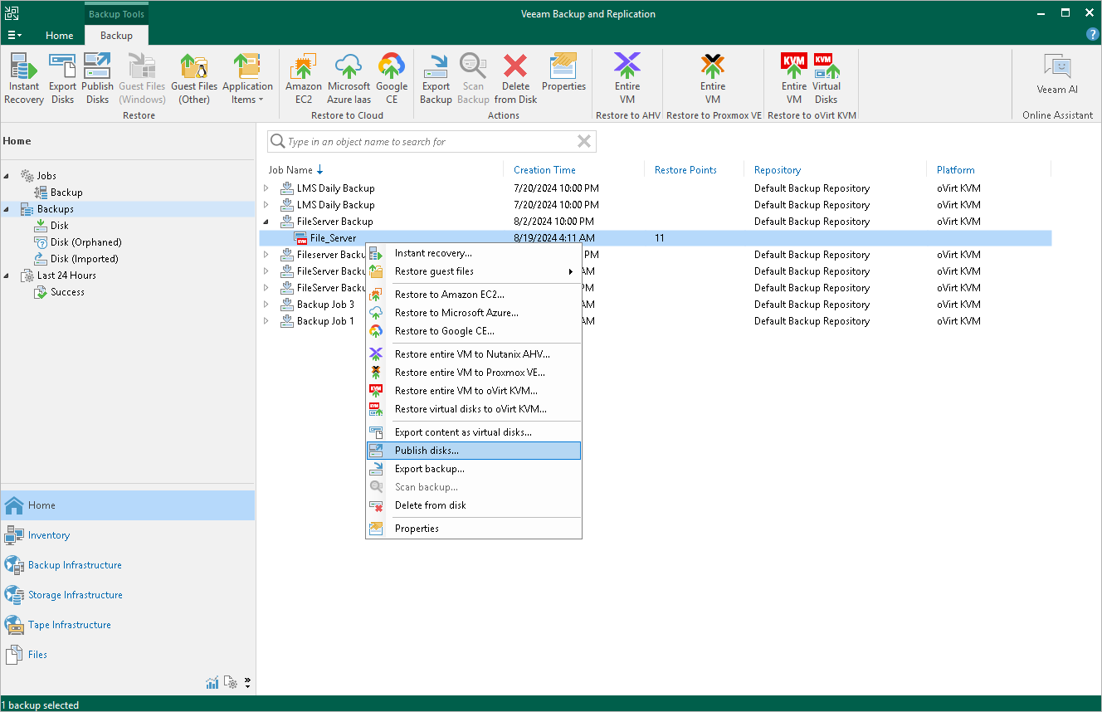Open the help question mark icon
Screen dimensions: 1102x712
coord(1093,35)
